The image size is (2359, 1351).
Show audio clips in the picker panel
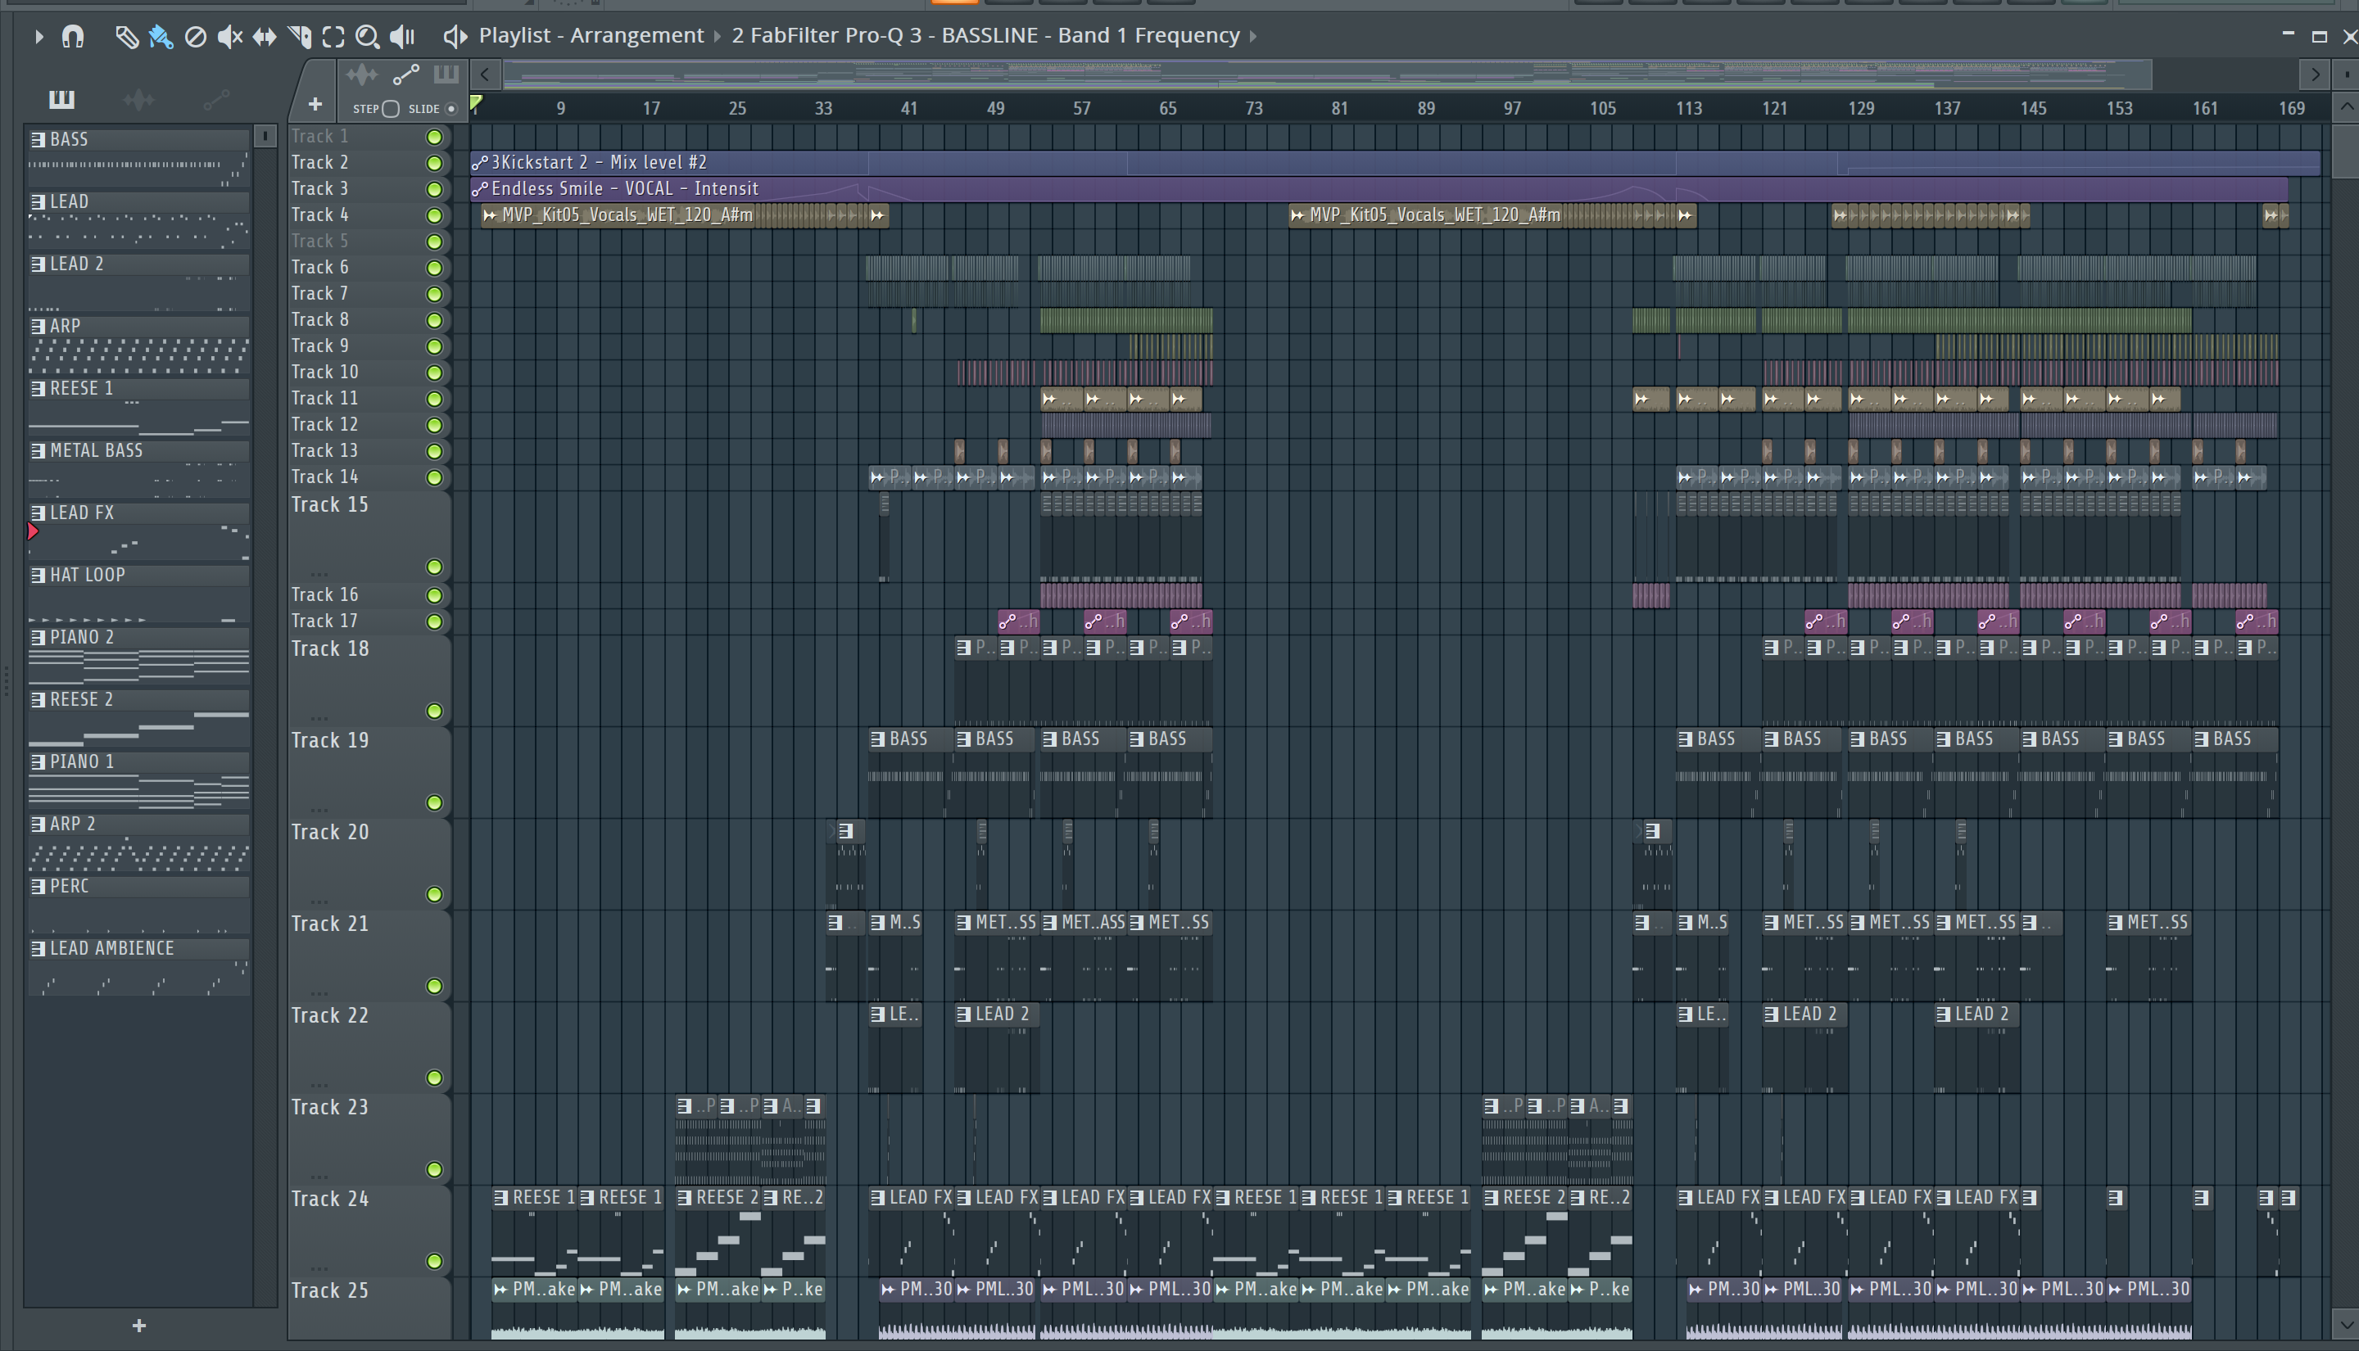[139, 99]
